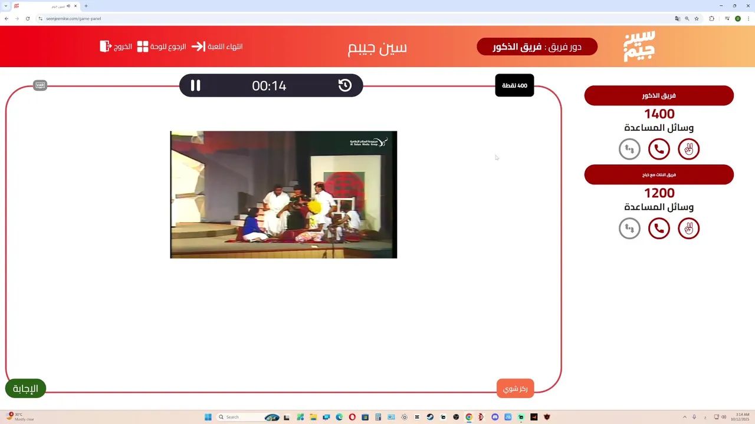Bookmark this page with the star
This screenshot has width=755, height=424.
click(697, 18)
